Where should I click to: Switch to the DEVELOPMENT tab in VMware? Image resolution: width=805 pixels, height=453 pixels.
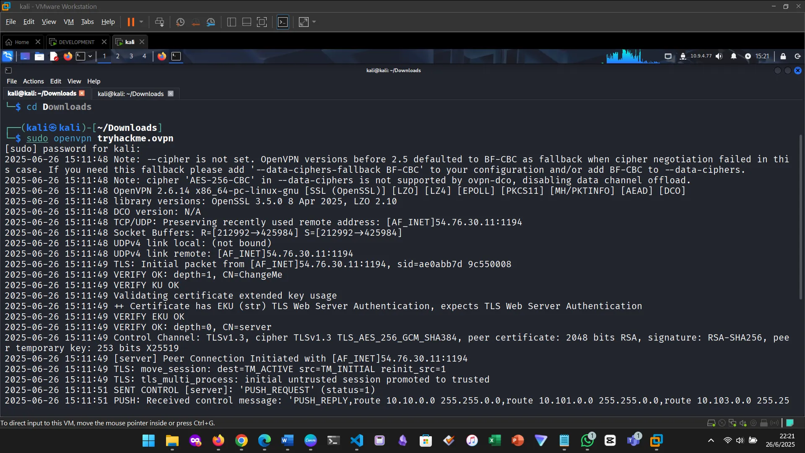75,42
